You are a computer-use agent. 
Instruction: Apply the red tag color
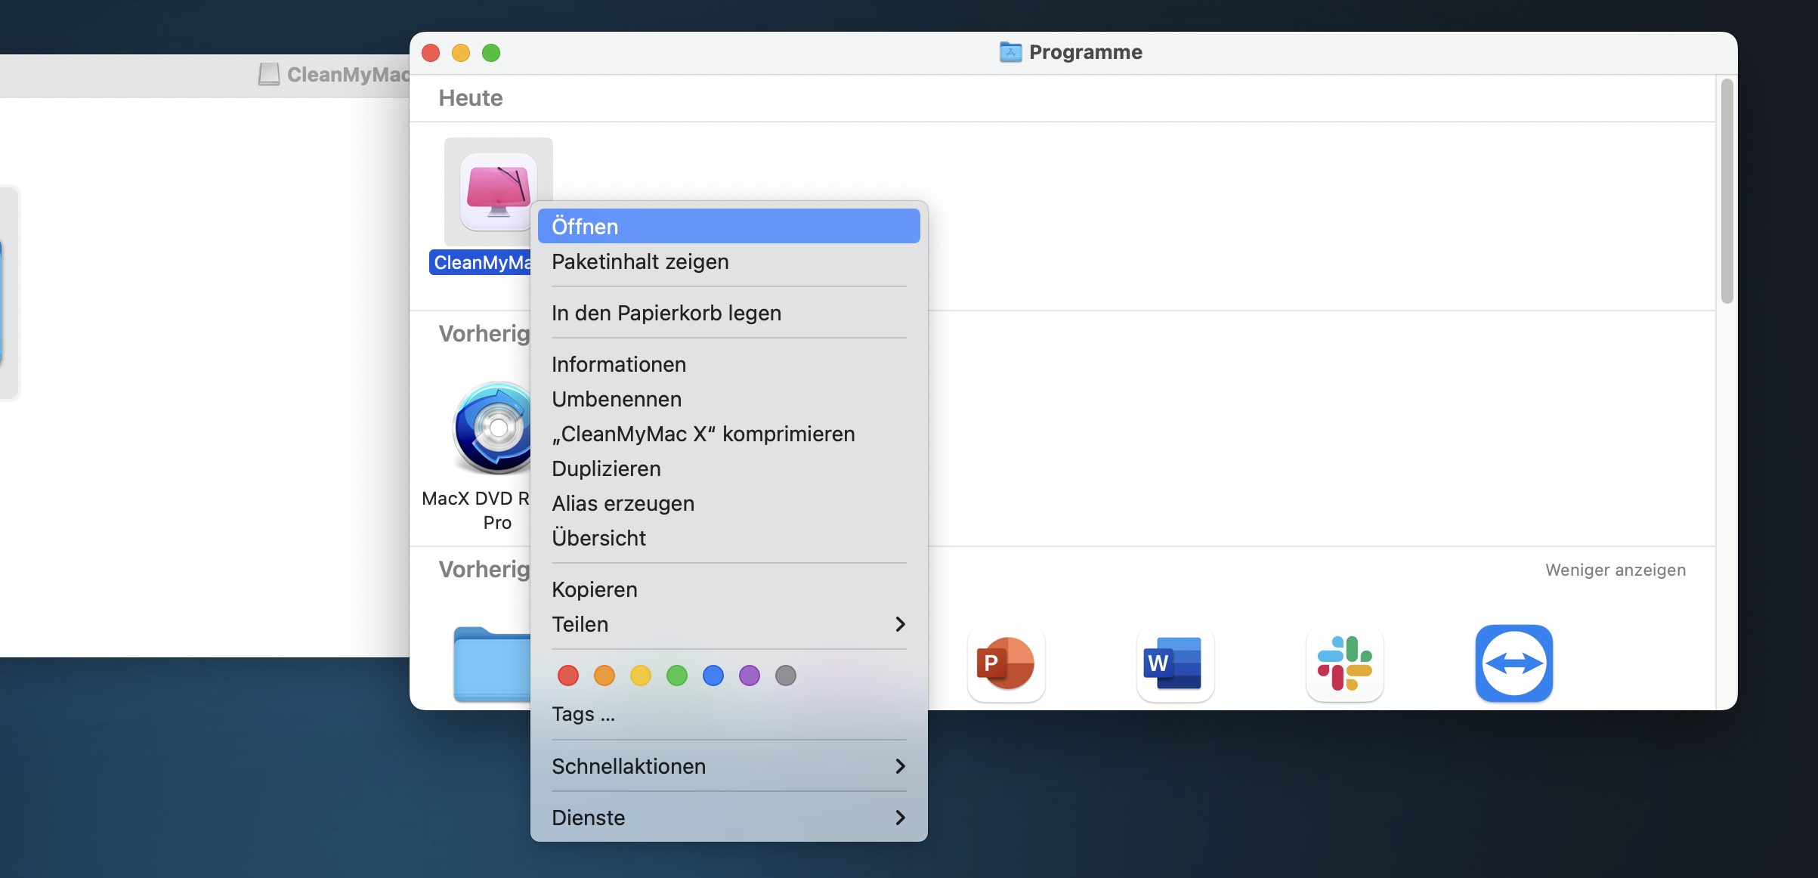[568, 676]
